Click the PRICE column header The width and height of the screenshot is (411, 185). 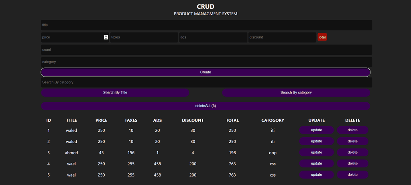pos(101,120)
